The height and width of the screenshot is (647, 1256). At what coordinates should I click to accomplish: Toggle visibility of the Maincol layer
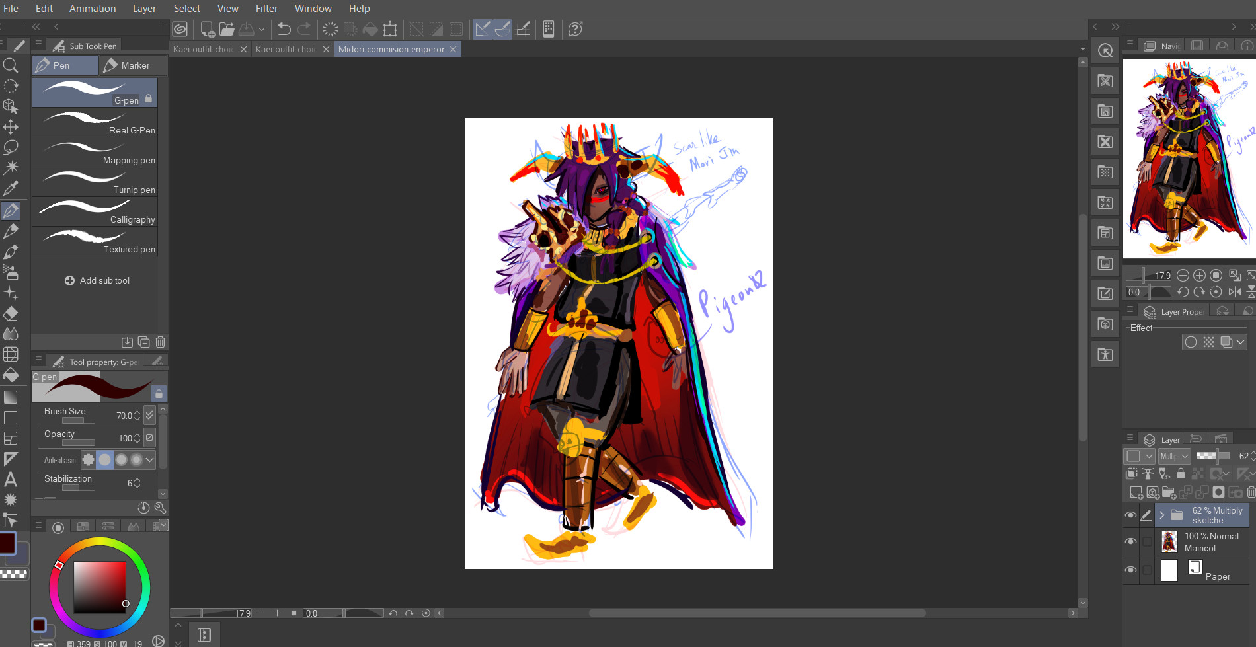pos(1131,541)
